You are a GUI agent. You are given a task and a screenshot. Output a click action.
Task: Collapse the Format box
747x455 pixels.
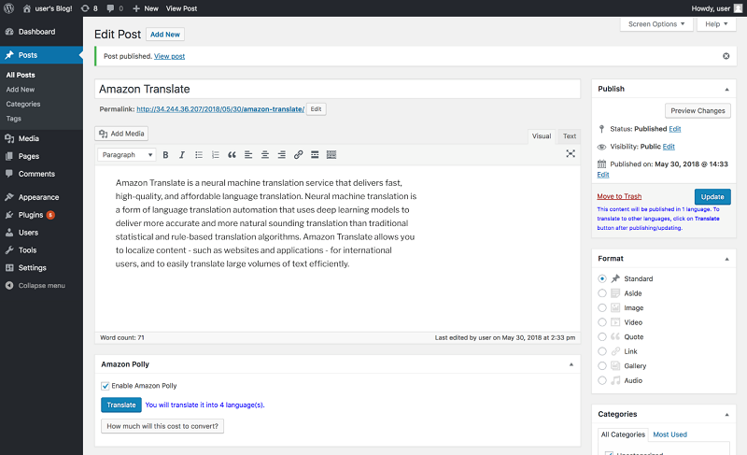coord(726,259)
